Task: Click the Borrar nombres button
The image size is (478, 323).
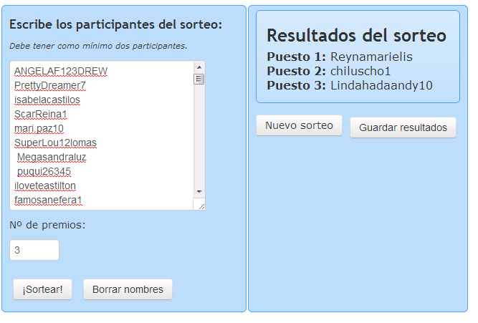Action: coord(128,289)
